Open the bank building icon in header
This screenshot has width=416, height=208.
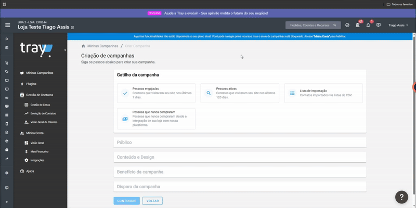coord(358,25)
